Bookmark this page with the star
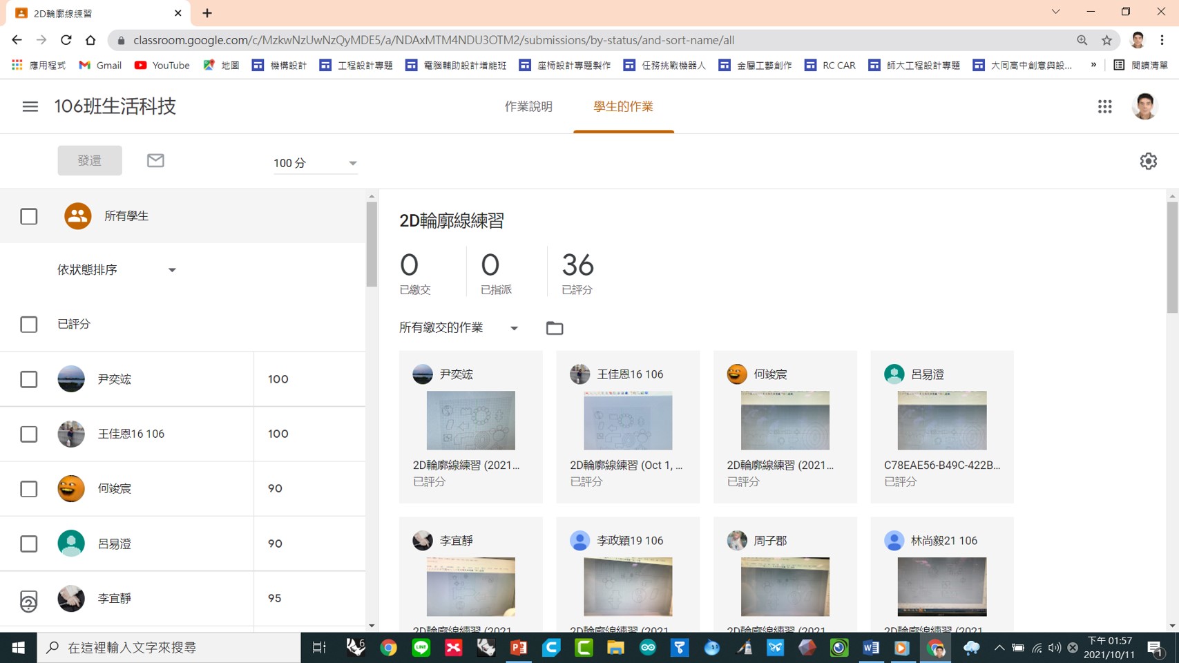The height and width of the screenshot is (663, 1179). point(1106,40)
